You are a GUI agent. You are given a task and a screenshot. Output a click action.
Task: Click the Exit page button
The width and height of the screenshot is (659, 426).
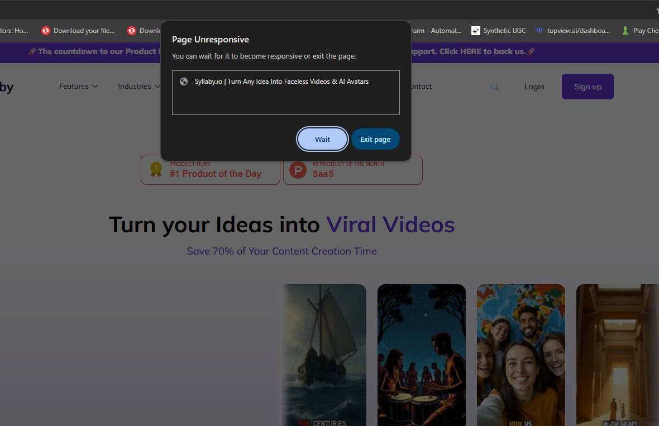point(375,139)
